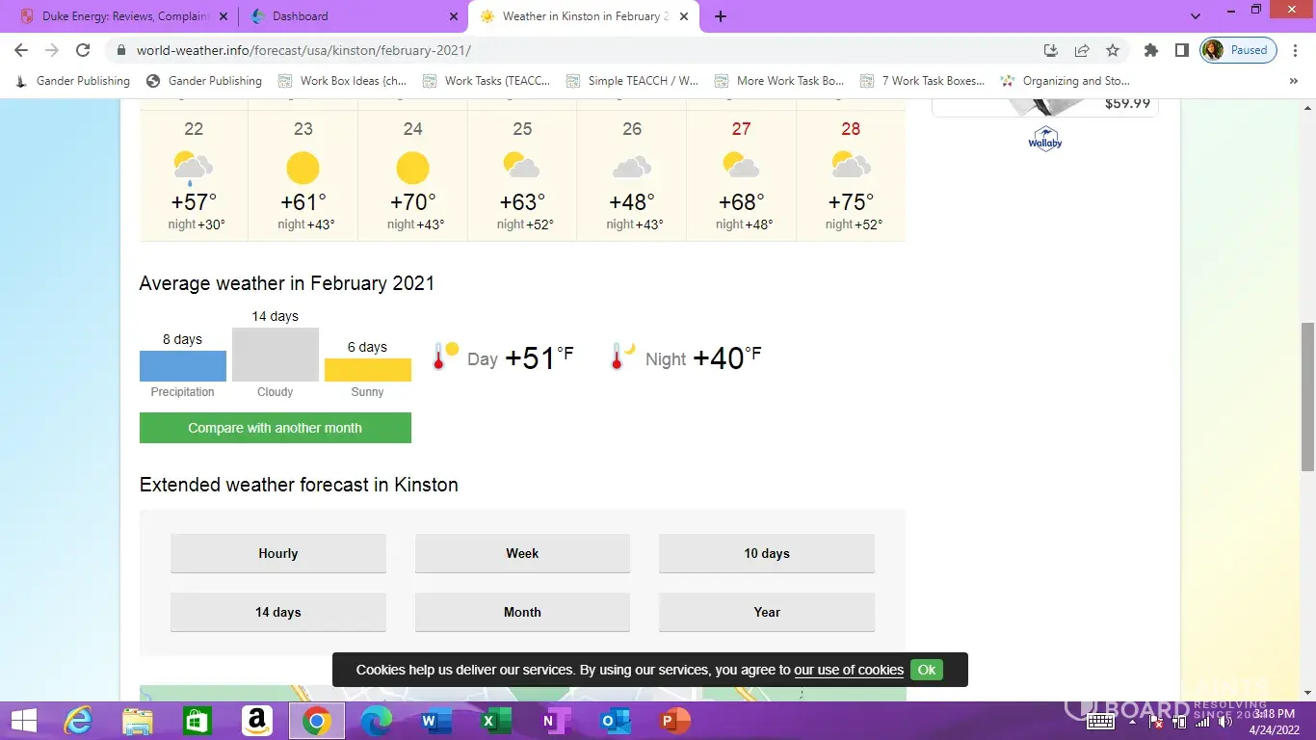1316x740 pixels.
Task: Click the address bar URL field
Action: click(x=578, y=50)
